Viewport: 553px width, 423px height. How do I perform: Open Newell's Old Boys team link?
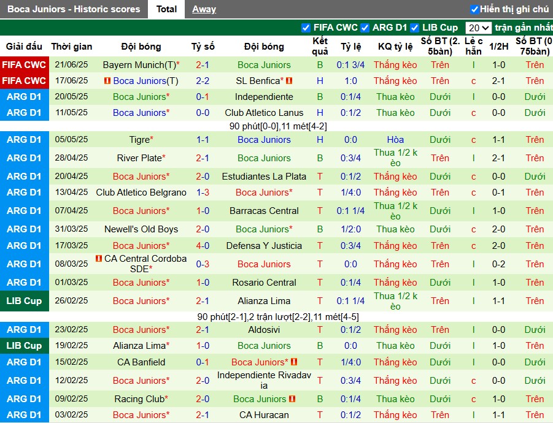point(141,229)
